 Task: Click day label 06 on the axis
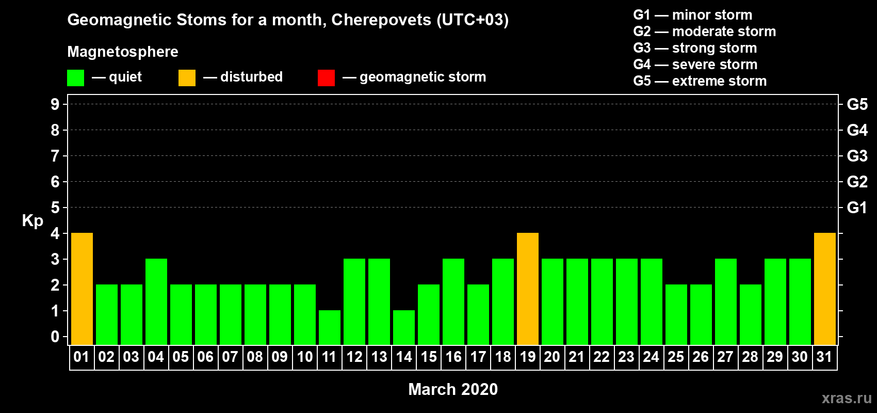pos(205,357)
